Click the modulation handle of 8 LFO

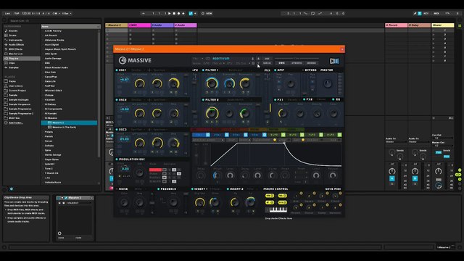pos(340,135)
